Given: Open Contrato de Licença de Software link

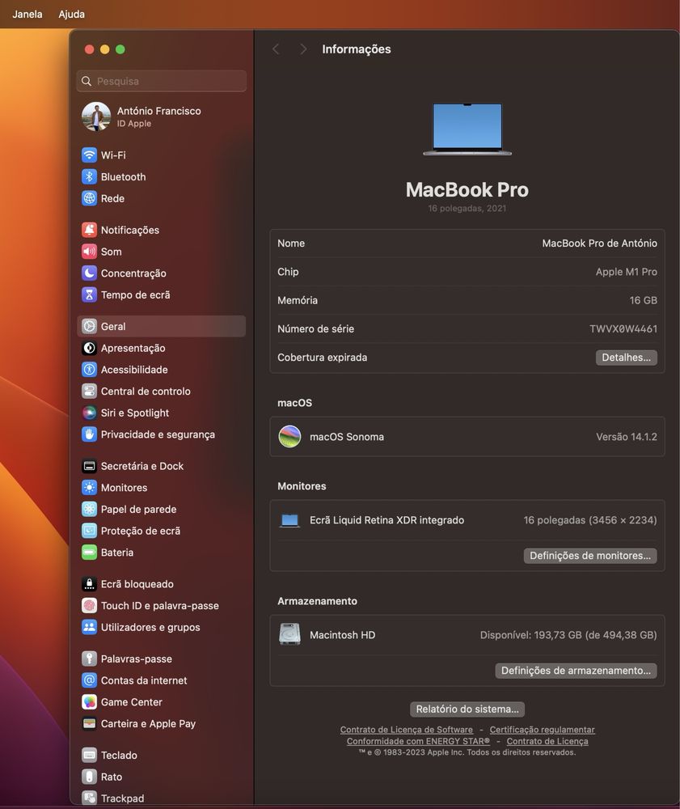Looking at the screenshot, I should tap(406, 730).
